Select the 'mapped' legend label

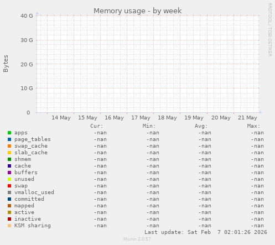[24, 206]
